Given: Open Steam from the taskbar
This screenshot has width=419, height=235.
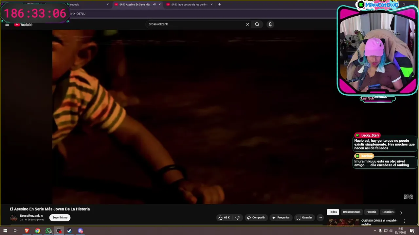Looking at the screenshot, I should 69,231.
